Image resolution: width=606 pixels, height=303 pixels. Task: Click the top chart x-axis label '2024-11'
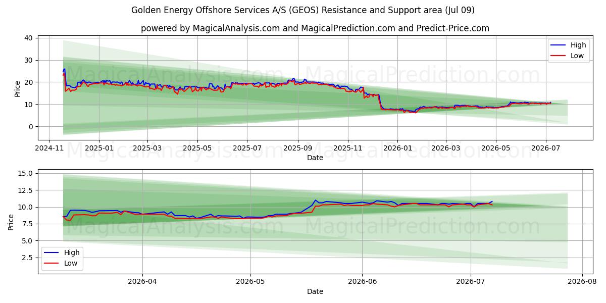48,149
